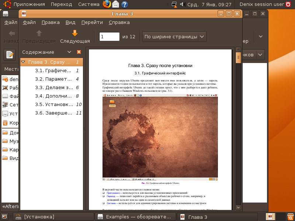Select the 3.2. Парамет... contents entry
Viewport: 295px width, 221px height.
52,79
